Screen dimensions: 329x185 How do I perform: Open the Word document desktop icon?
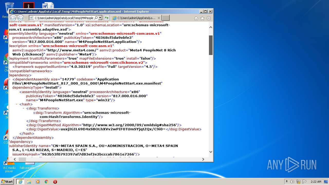coord(48,5)
